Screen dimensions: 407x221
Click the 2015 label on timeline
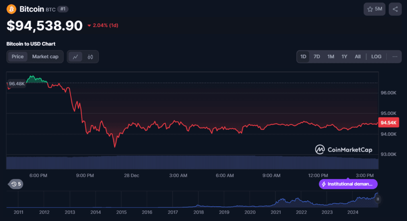pyautogui.click(x=122, y=212)
